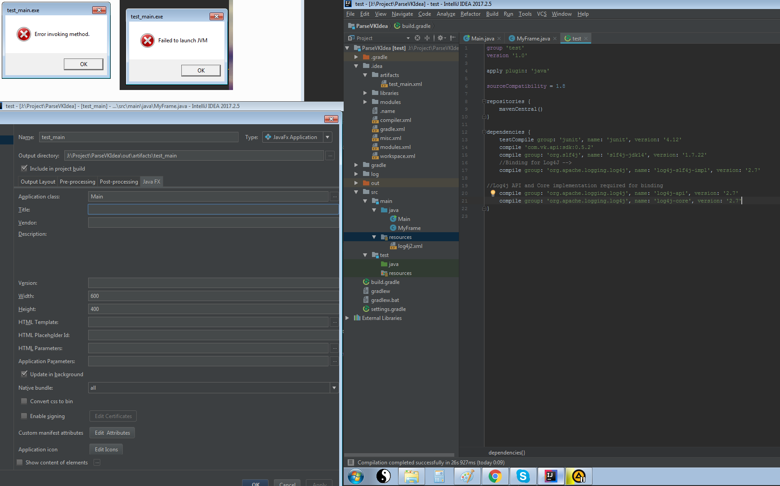Open the Refactor menu
Screen dimensions: 780x486
pos(470,14)
